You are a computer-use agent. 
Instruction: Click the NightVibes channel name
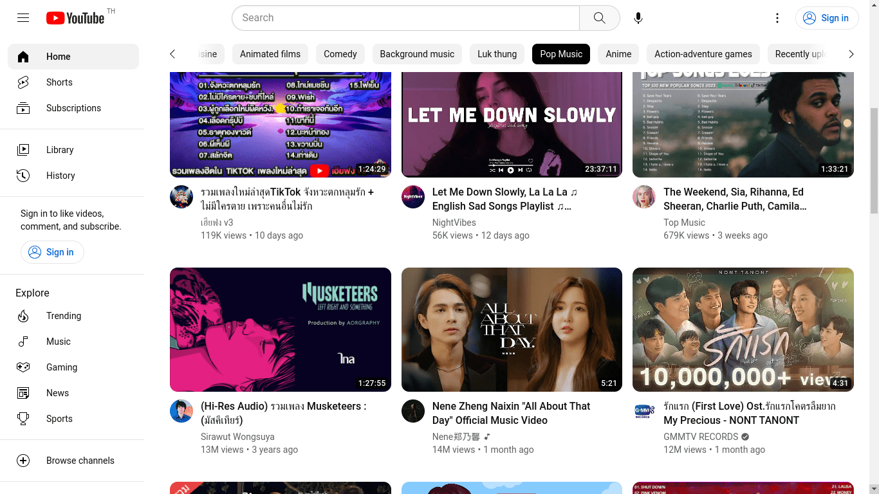(x=454, y=223)
